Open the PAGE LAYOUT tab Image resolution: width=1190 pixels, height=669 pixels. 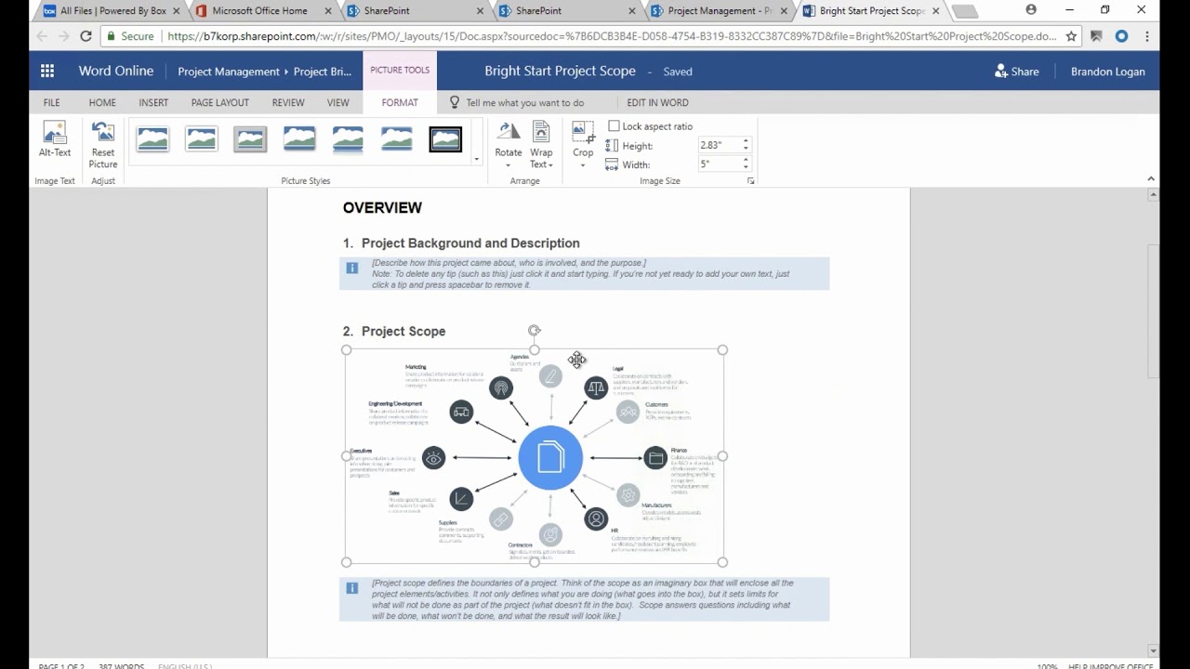coord(219,102)
